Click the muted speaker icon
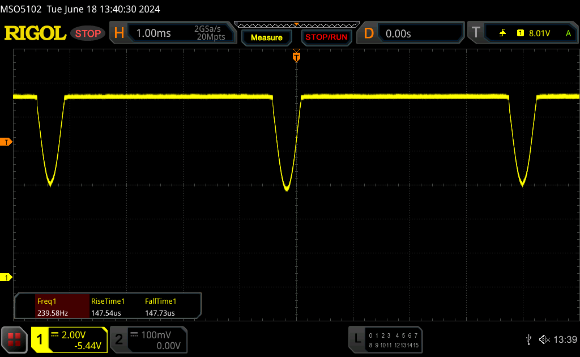 (544, 339)
